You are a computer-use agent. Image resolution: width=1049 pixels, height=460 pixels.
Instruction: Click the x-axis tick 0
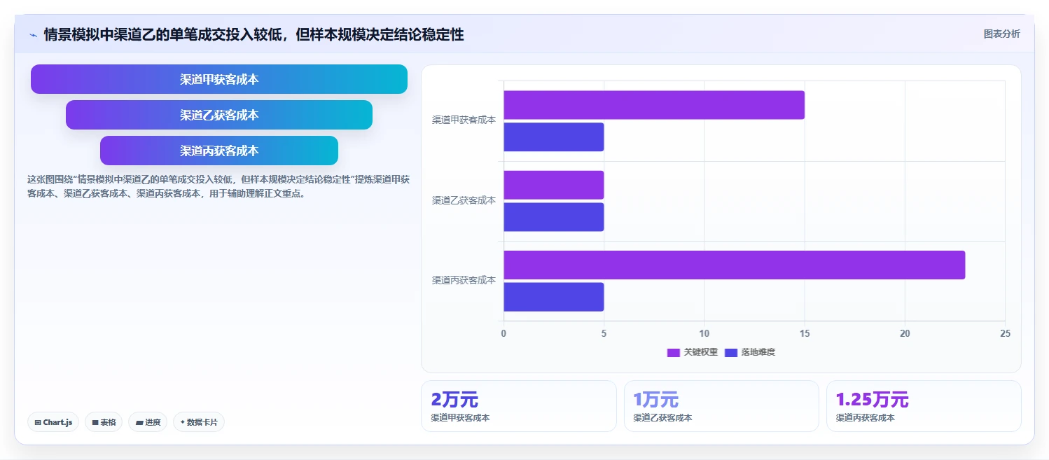(503, 334)
